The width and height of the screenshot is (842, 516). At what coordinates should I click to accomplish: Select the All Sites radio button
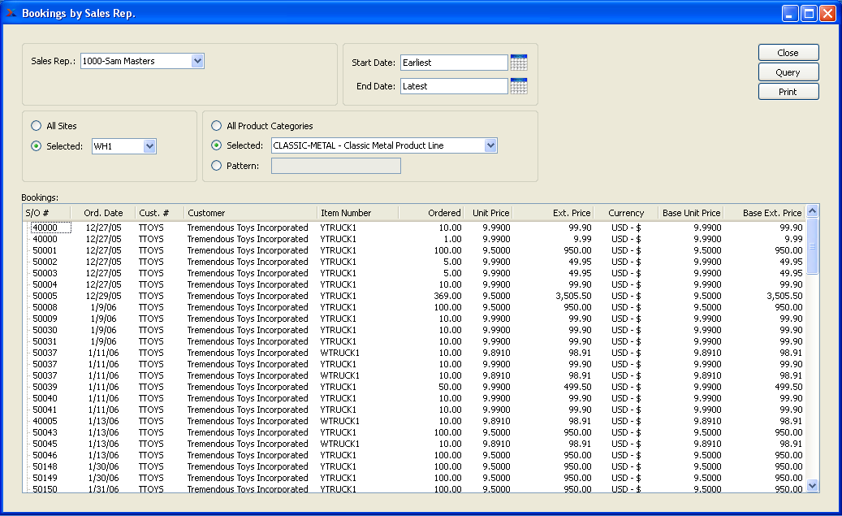coord(36,126)
